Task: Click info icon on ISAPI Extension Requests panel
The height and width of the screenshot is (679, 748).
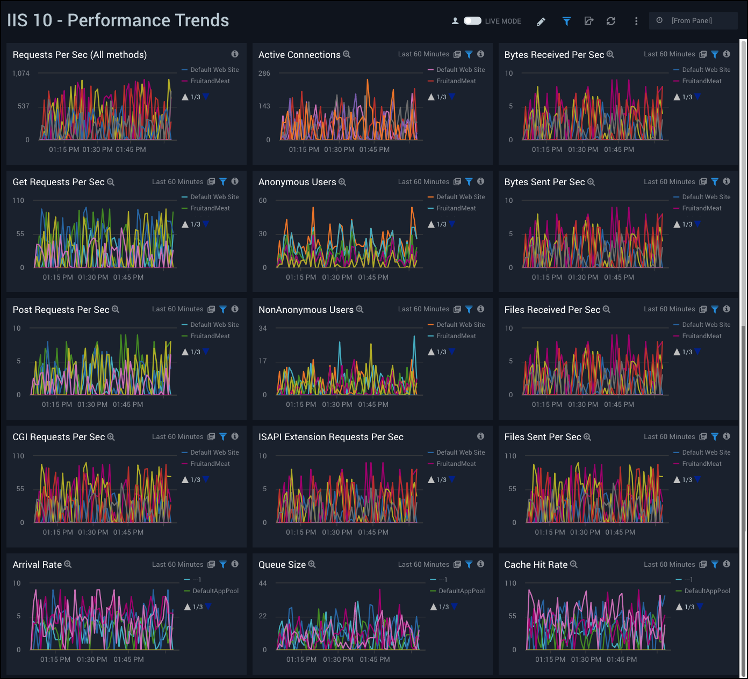Action: [481, 436]
